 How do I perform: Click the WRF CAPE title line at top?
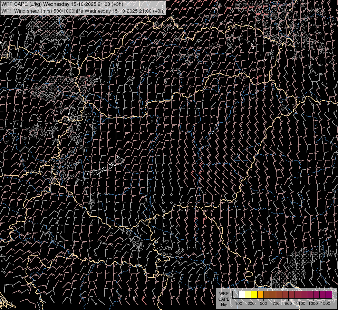[62, 4]
